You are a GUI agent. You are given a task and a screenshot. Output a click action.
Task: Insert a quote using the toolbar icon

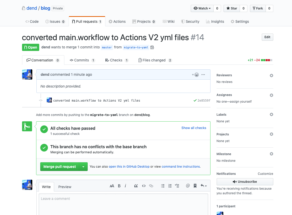[136, 186]
